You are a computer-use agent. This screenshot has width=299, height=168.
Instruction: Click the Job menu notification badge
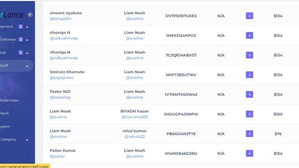(x=21, y=53)
